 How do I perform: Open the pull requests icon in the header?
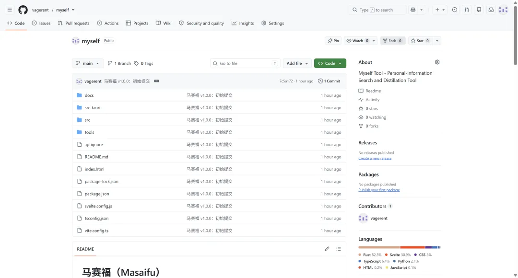tap(467, 10)
